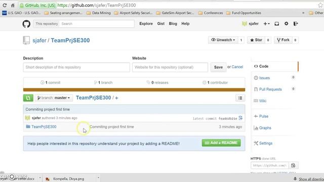Viewport: 324px width, 182px height.
Task: Click the Kompella, Divya.png downloaded file
Action: tap(68, 178)
